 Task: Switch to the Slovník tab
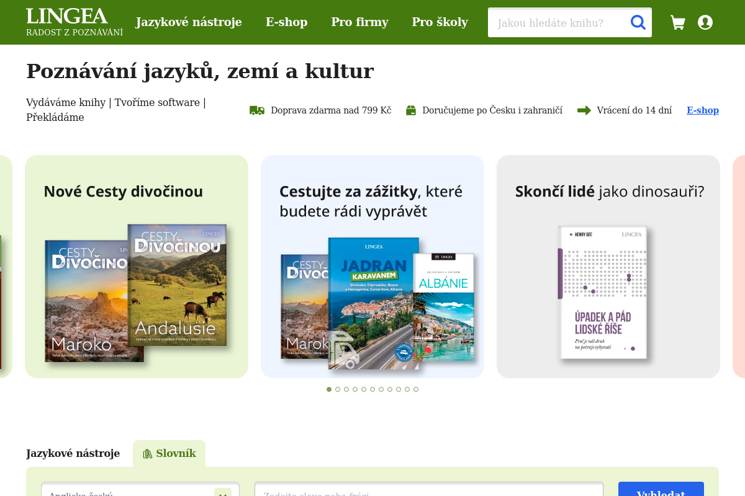pyautogui.click(x=169, y=454)
